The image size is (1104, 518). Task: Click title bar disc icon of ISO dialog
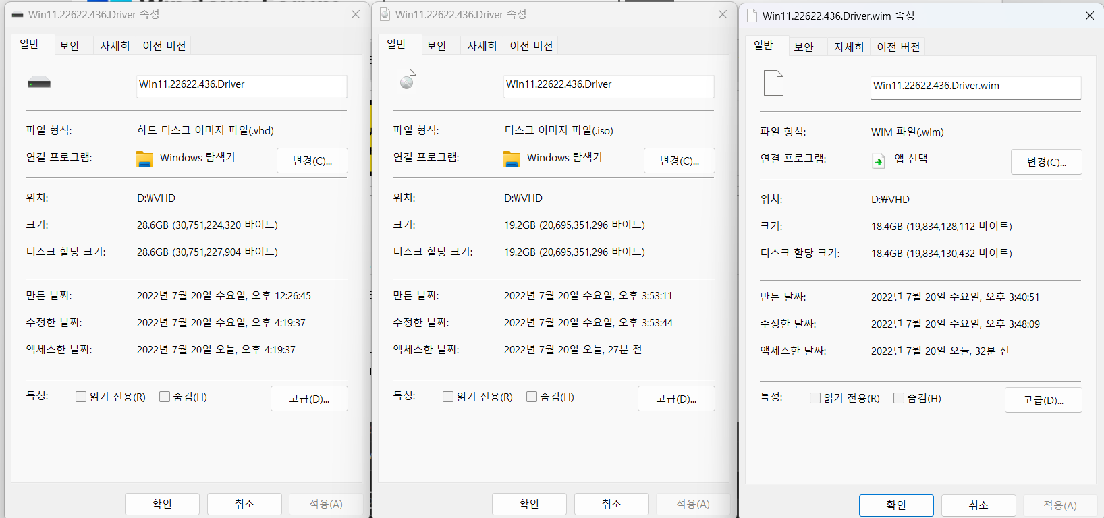coord(385,14)
